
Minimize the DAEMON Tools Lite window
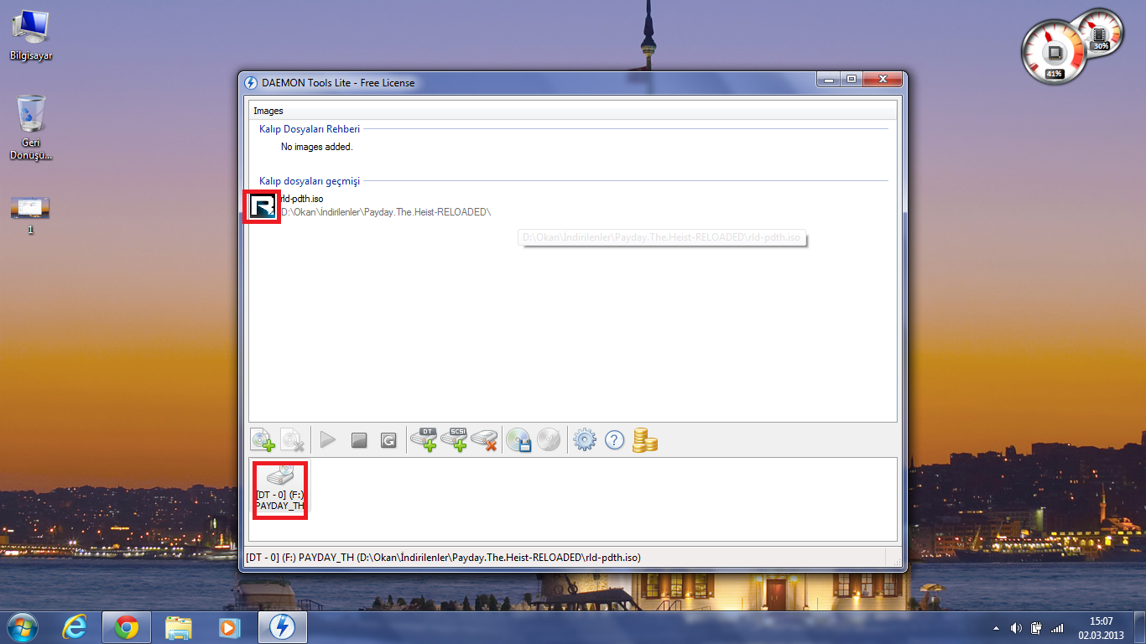tap(829, 79)
